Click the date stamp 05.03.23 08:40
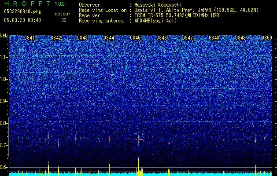 pyautogui.click(x=22, y=20)
